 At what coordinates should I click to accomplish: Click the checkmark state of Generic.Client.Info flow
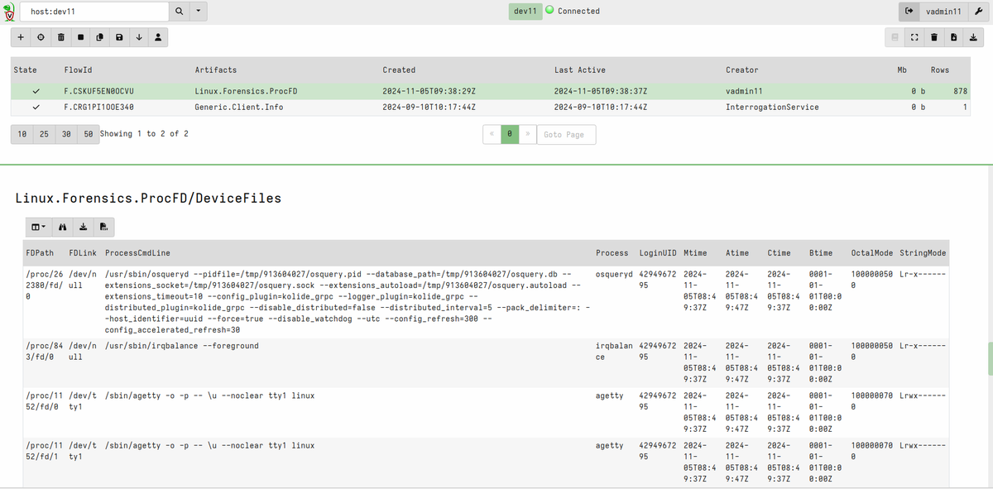(x=35, y=108)
